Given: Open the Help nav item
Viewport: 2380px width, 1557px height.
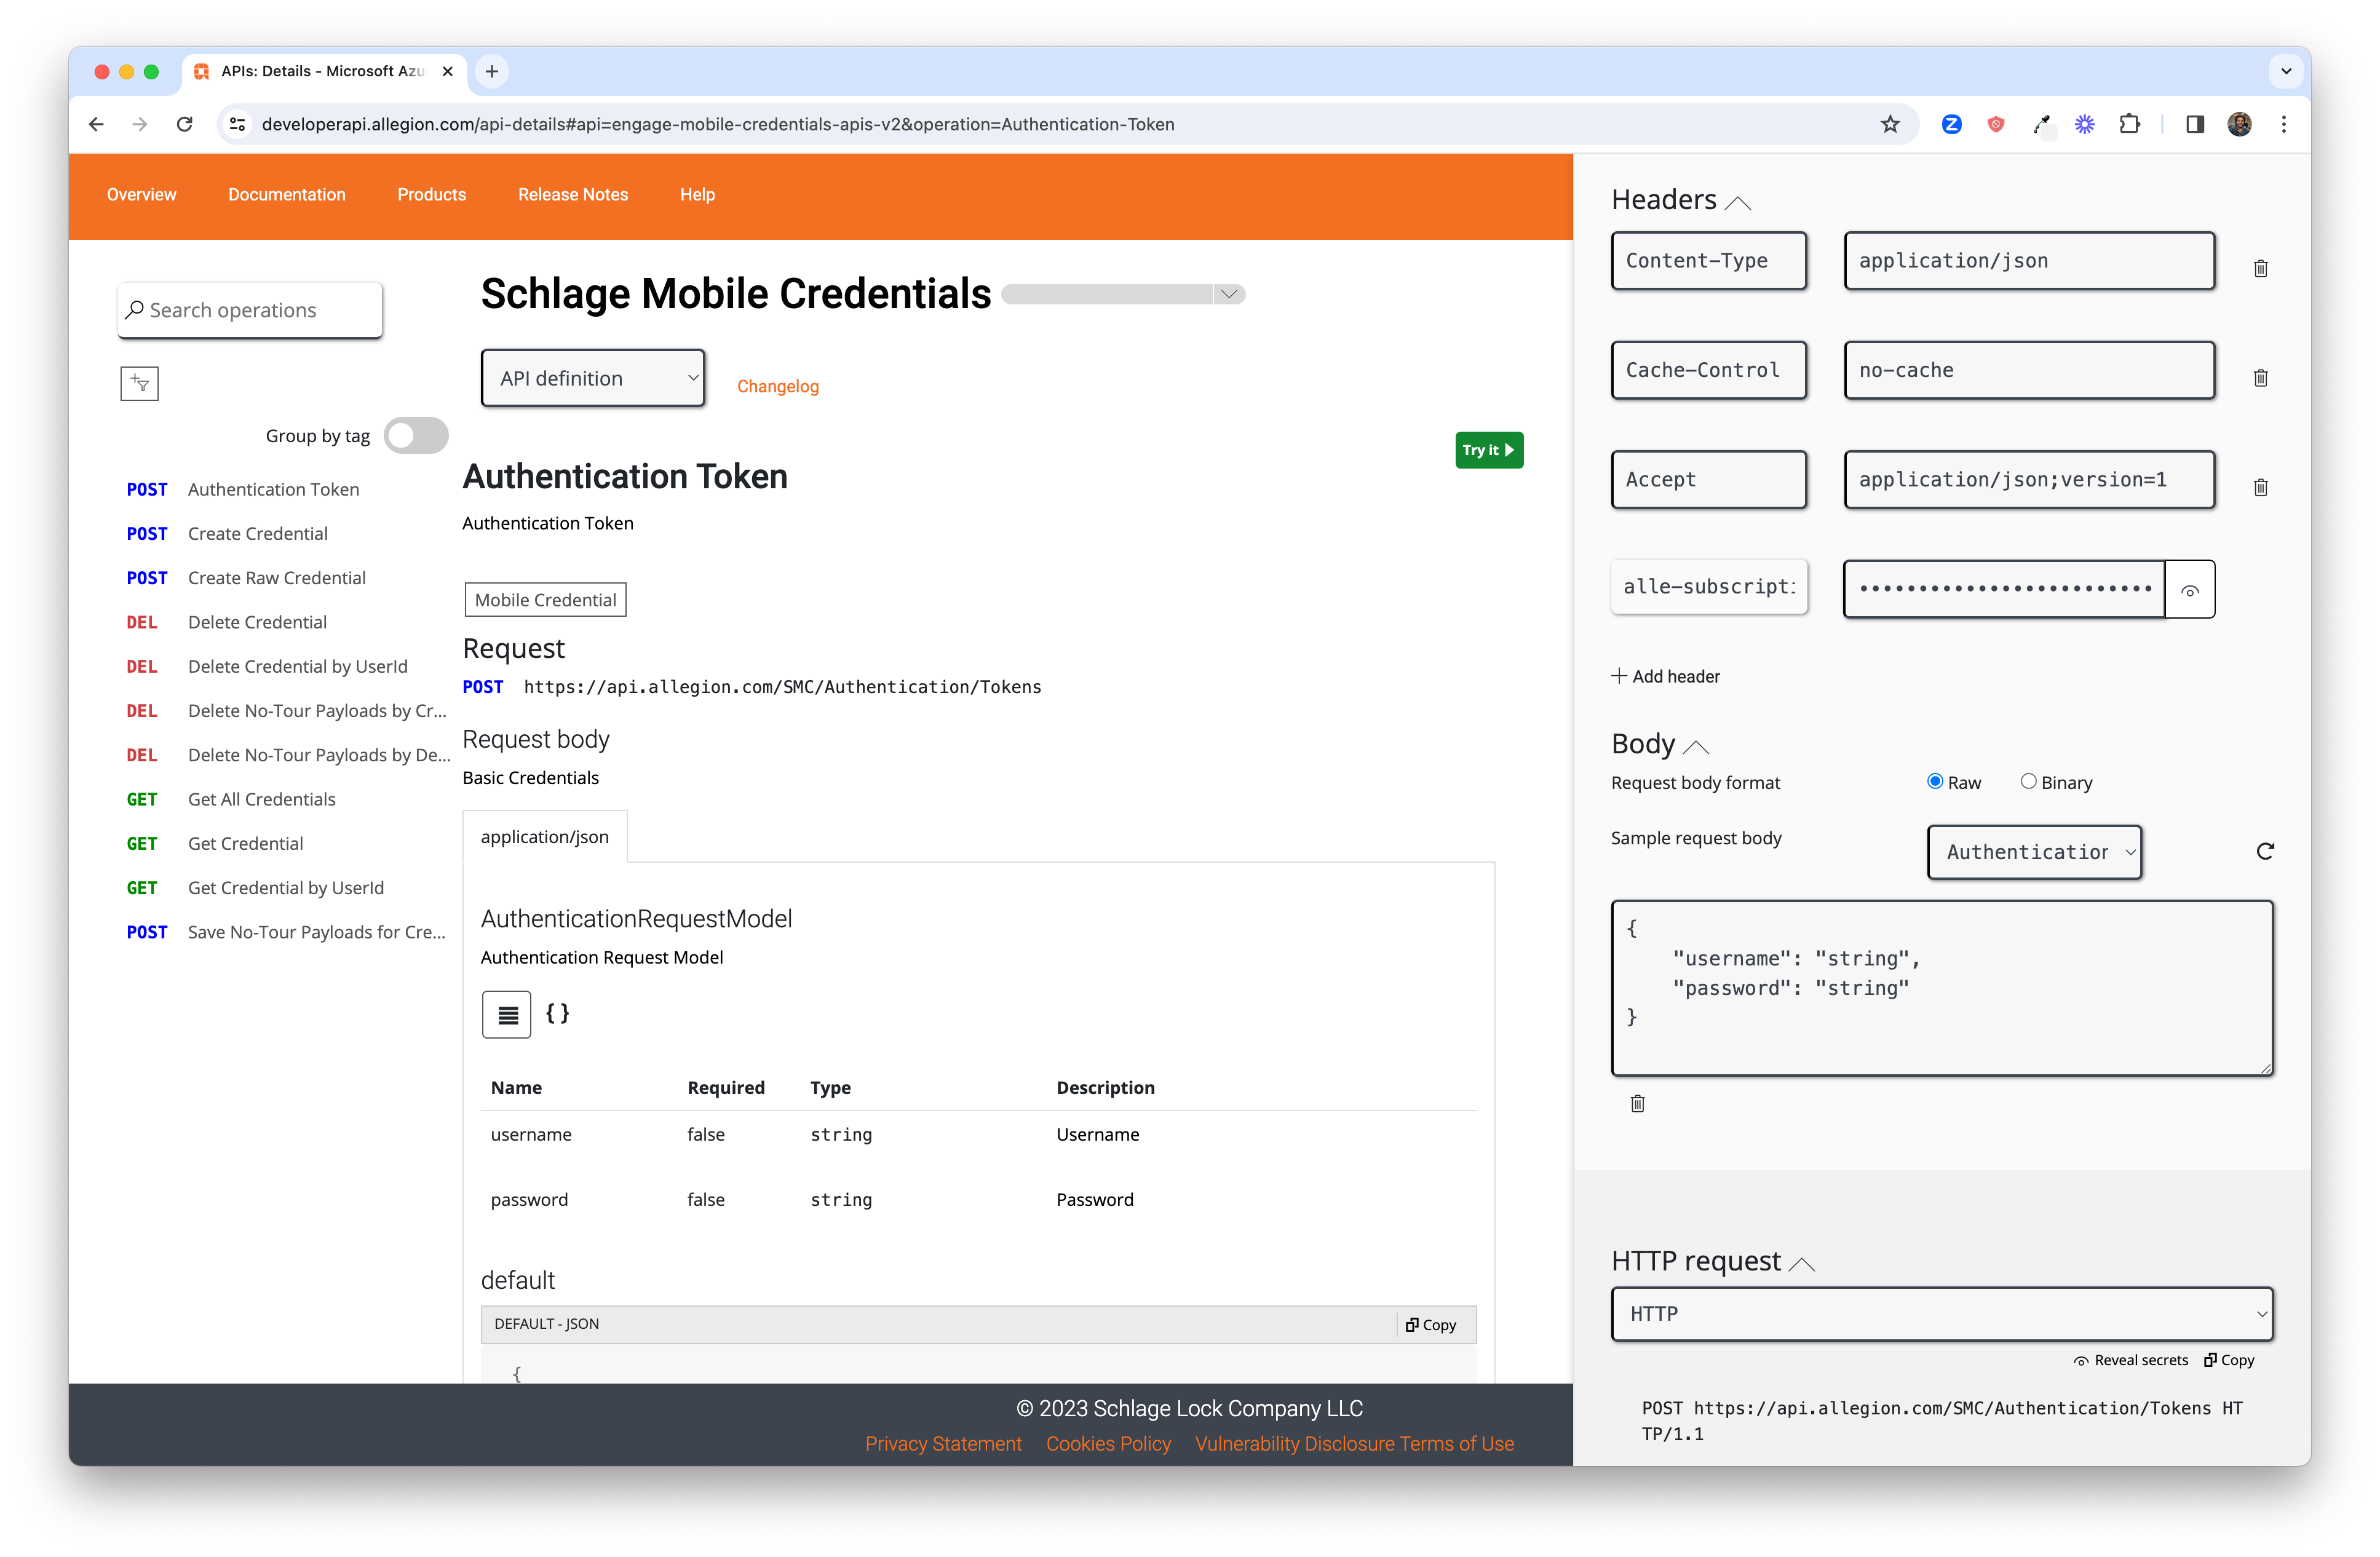Looking at the screenshot, I should (x=697, y=194).
